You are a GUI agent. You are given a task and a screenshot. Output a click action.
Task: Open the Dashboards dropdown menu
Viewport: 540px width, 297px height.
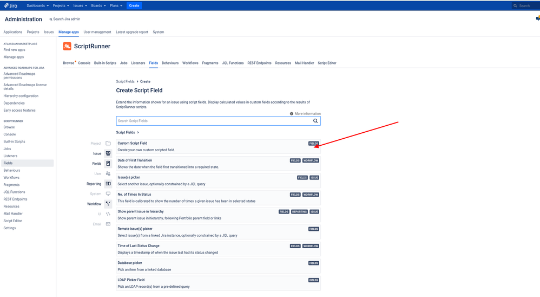pyautogui.click(x=37, y=5)
